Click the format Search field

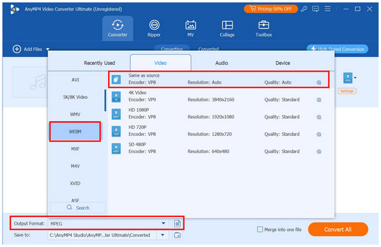(77, 208)
